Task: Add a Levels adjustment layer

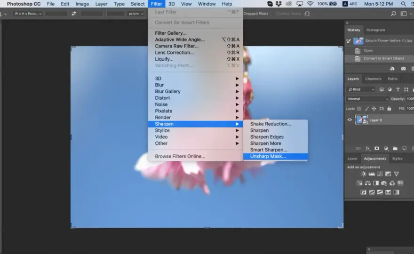Action: (x=372, y=174)
